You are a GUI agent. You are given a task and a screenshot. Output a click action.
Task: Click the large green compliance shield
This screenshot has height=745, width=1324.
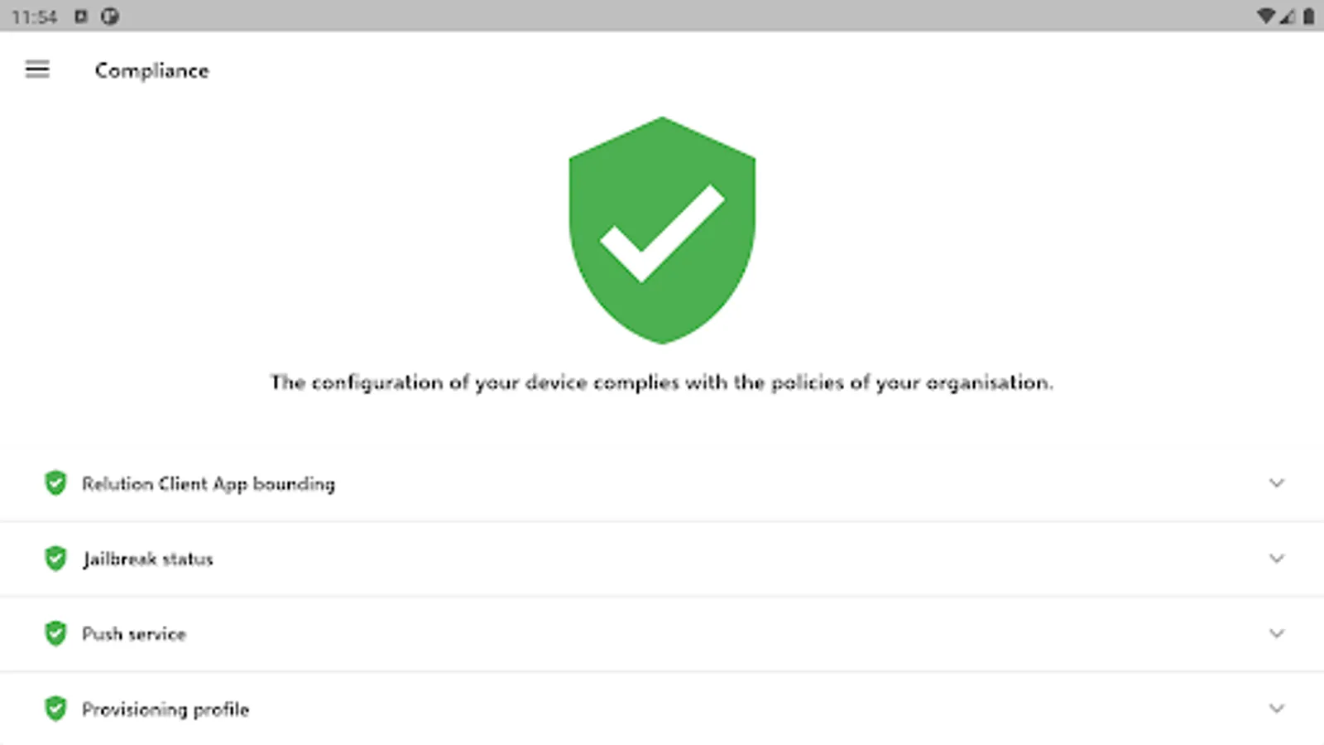point(662,230)
